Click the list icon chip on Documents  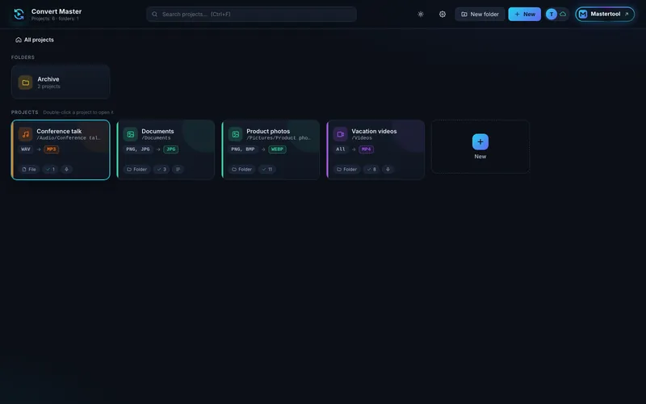178,170
